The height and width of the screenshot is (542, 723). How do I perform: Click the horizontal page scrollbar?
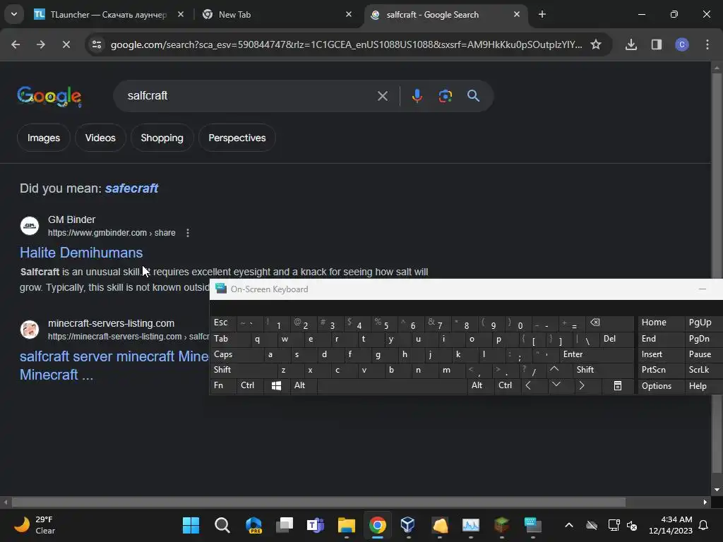point(318,502)
